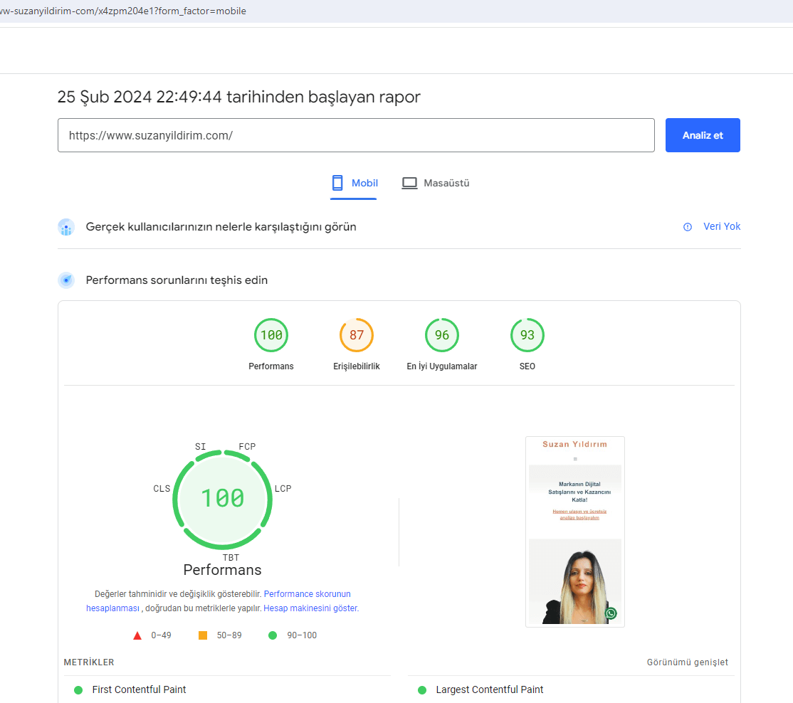The height and width of the screenshot is (703, 793).
Task: Click the Erişilebilirlik score gauge showing 87
Action: click(x=356, y=335)
